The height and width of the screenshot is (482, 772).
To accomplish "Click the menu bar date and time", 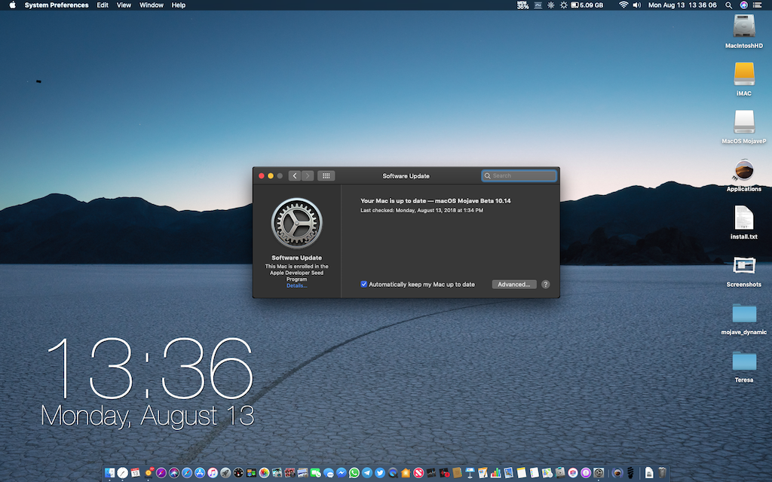I will coord(682,5).
